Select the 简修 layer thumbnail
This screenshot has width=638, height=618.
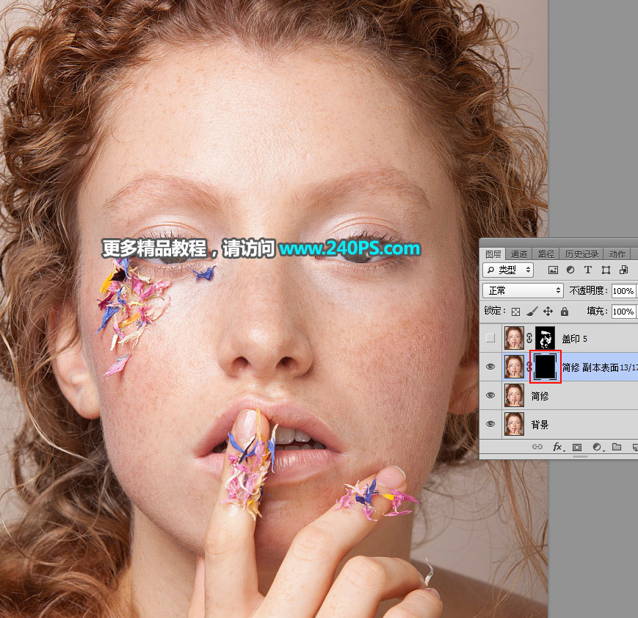point(514,395)
